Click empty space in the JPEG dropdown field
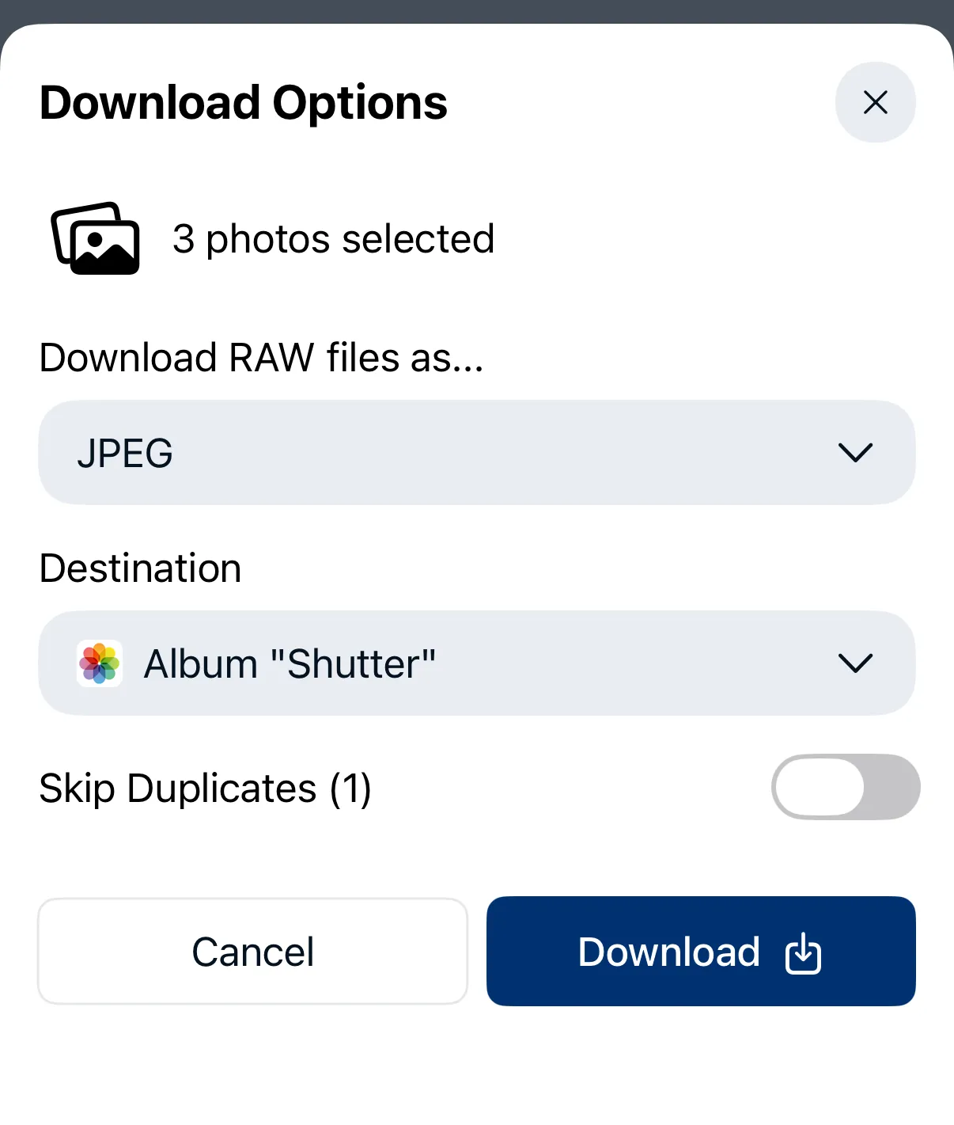This screenshot has height=1125, width=954. click(490, 453)
